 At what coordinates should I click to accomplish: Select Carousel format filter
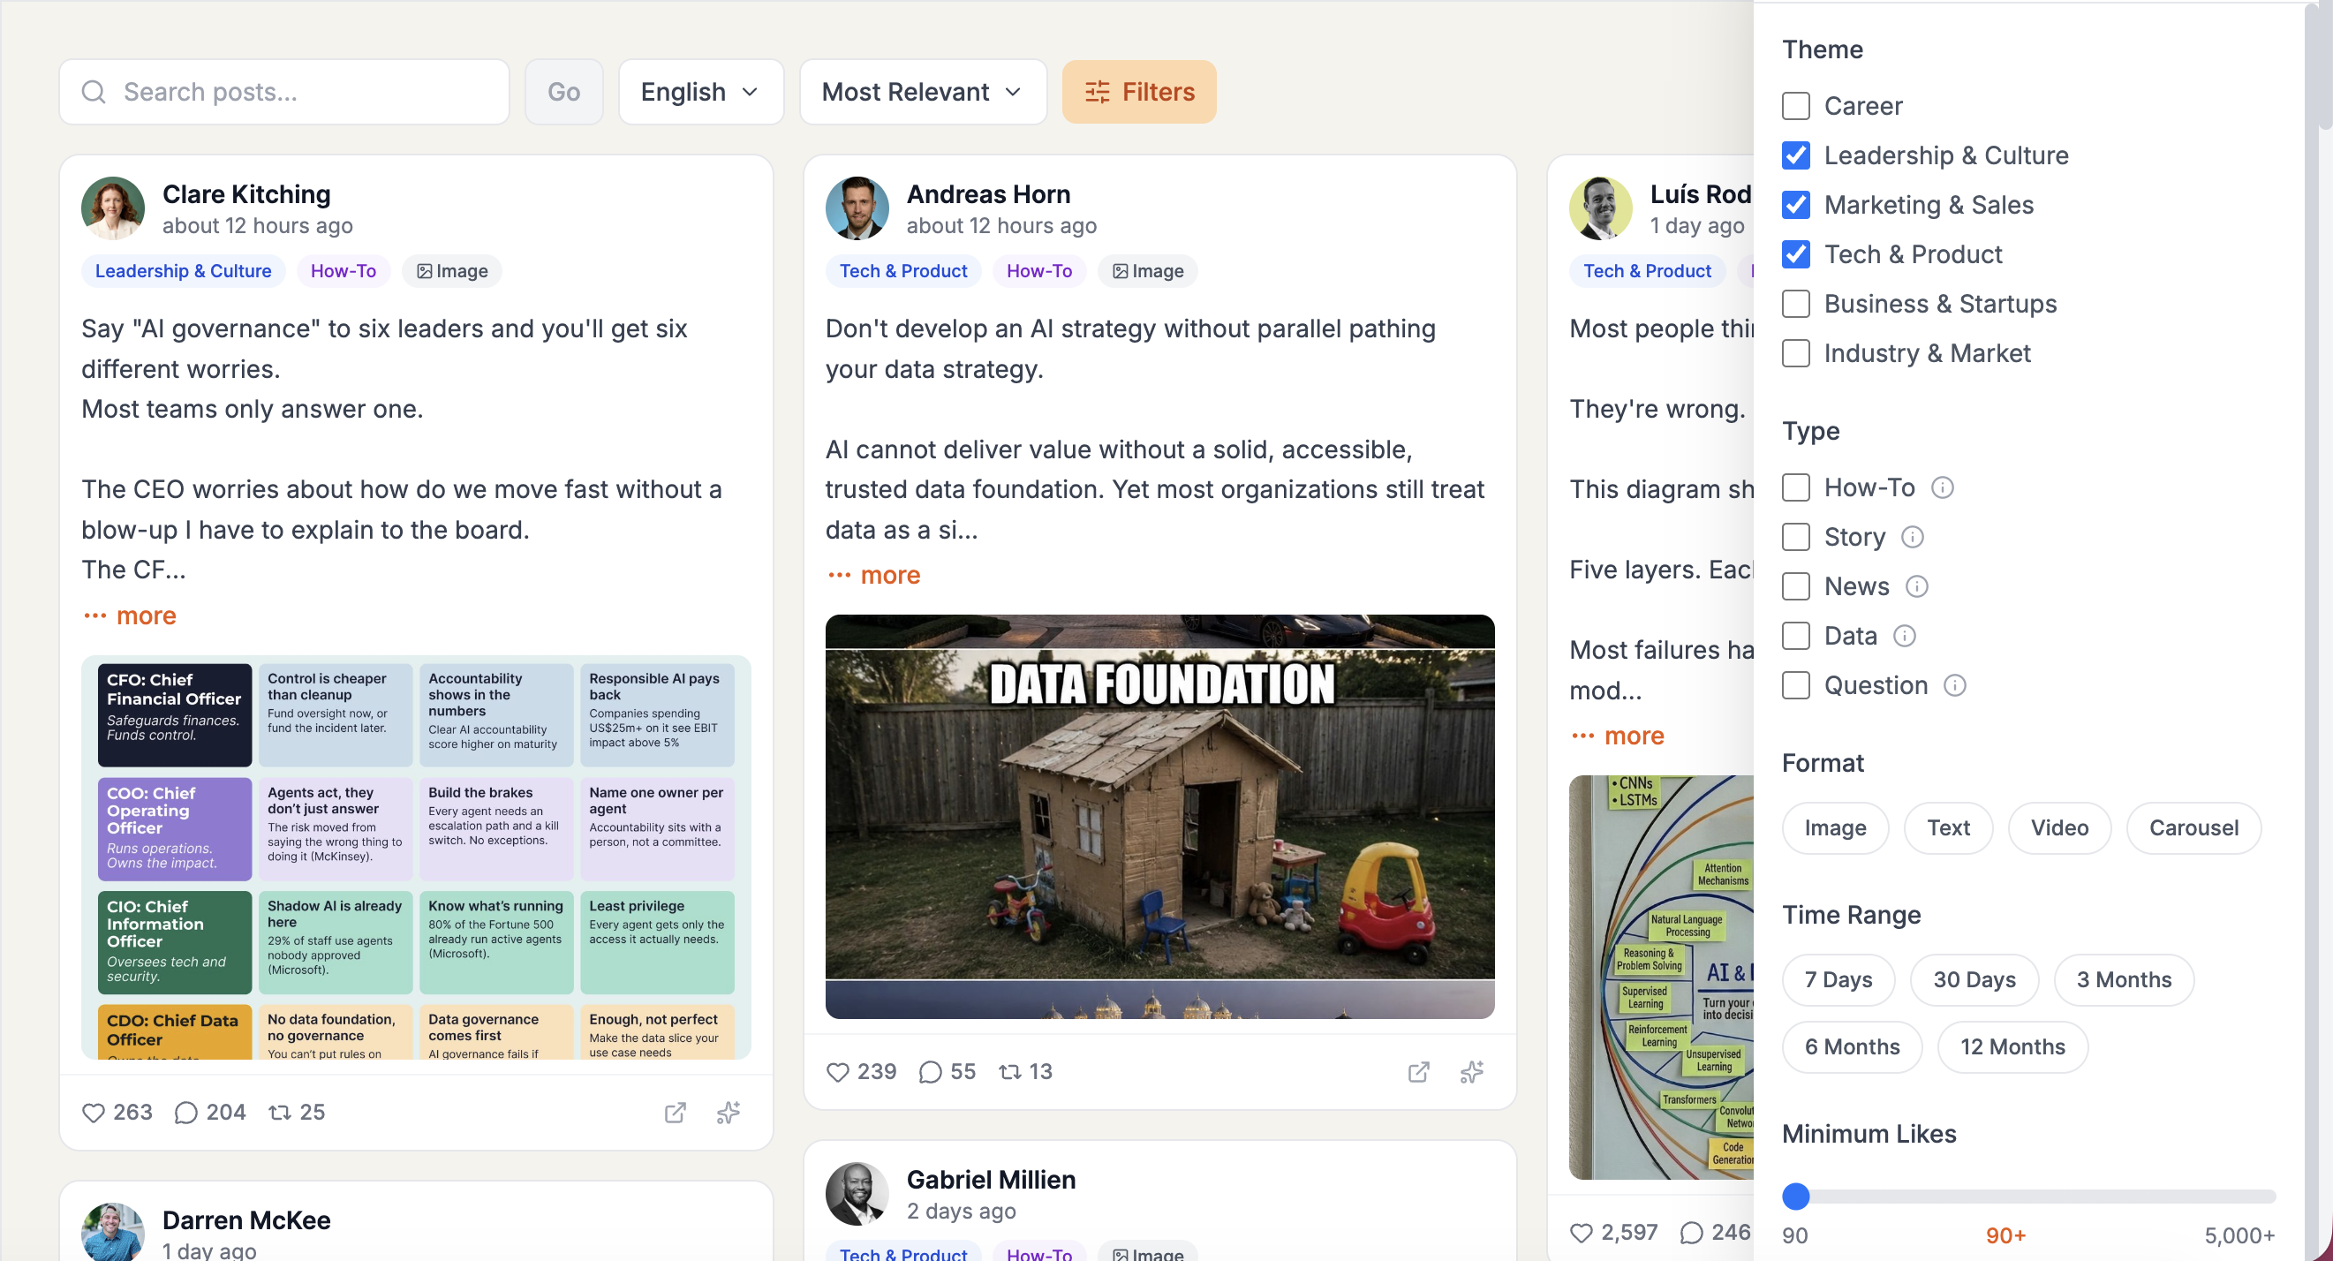2193,828
